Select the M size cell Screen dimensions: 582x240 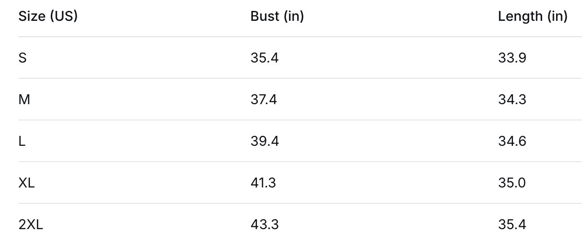(x=24, y=100)
